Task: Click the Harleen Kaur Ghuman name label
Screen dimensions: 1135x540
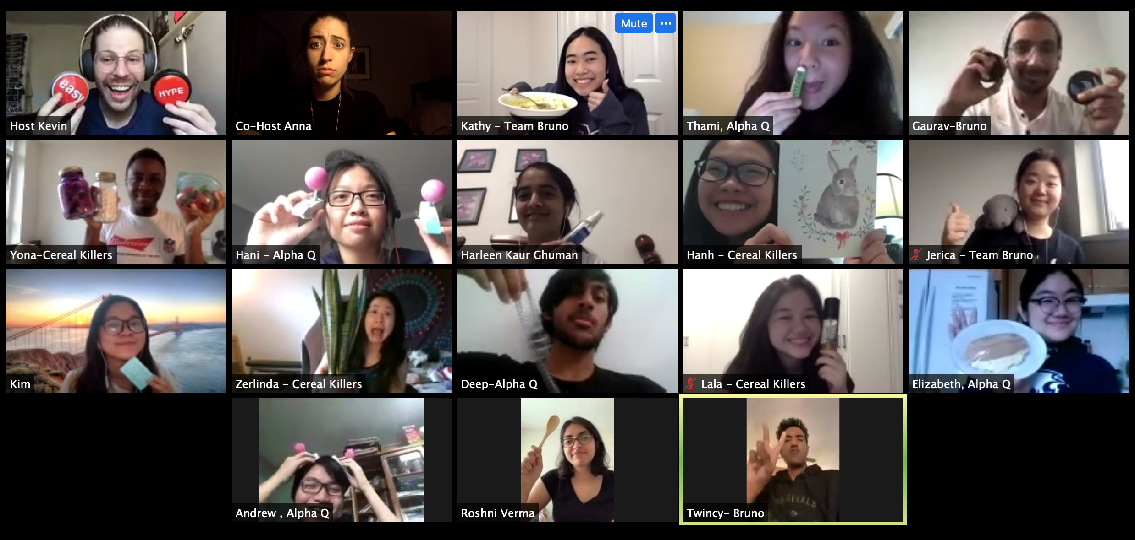Action: coord(519,255)
